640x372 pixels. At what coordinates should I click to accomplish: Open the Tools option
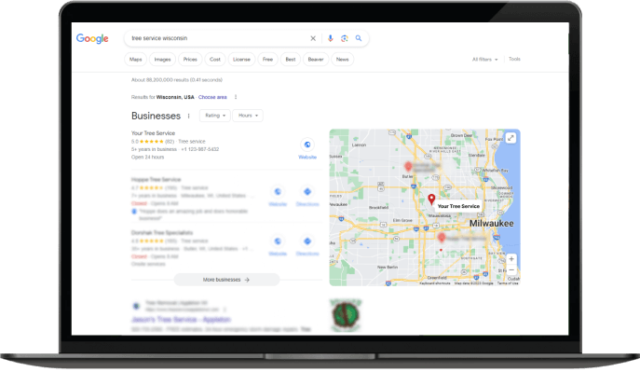click(514, 60)
